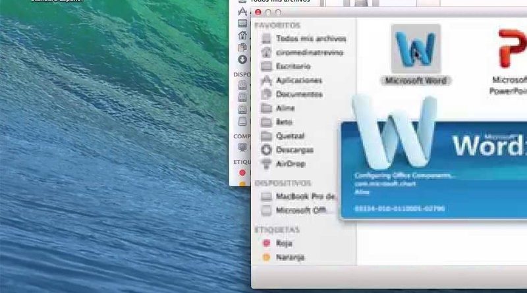
Task: Select the Microsoft PowerPoint application icon
Action: [x=511, y=49]
